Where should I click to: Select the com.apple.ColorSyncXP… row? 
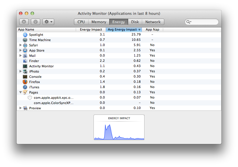119,103
